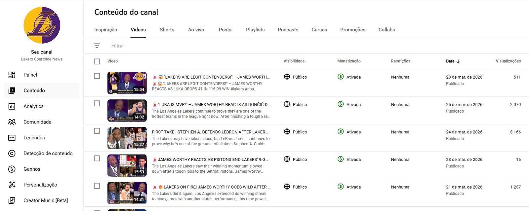
Task: Open FIRST TAKE Stephen A. video title
Action: click(210, 132)
